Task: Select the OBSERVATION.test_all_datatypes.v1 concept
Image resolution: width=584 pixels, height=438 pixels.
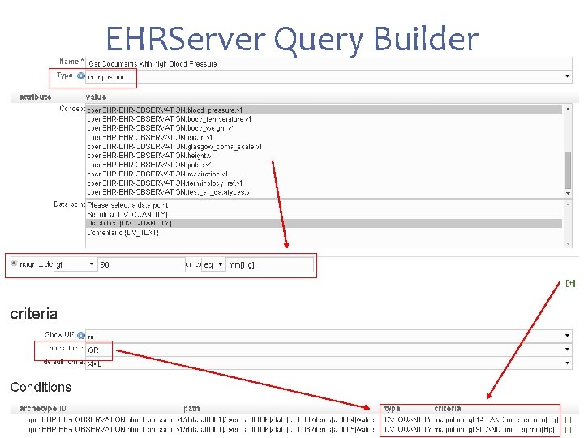Action: pos(324,192)
